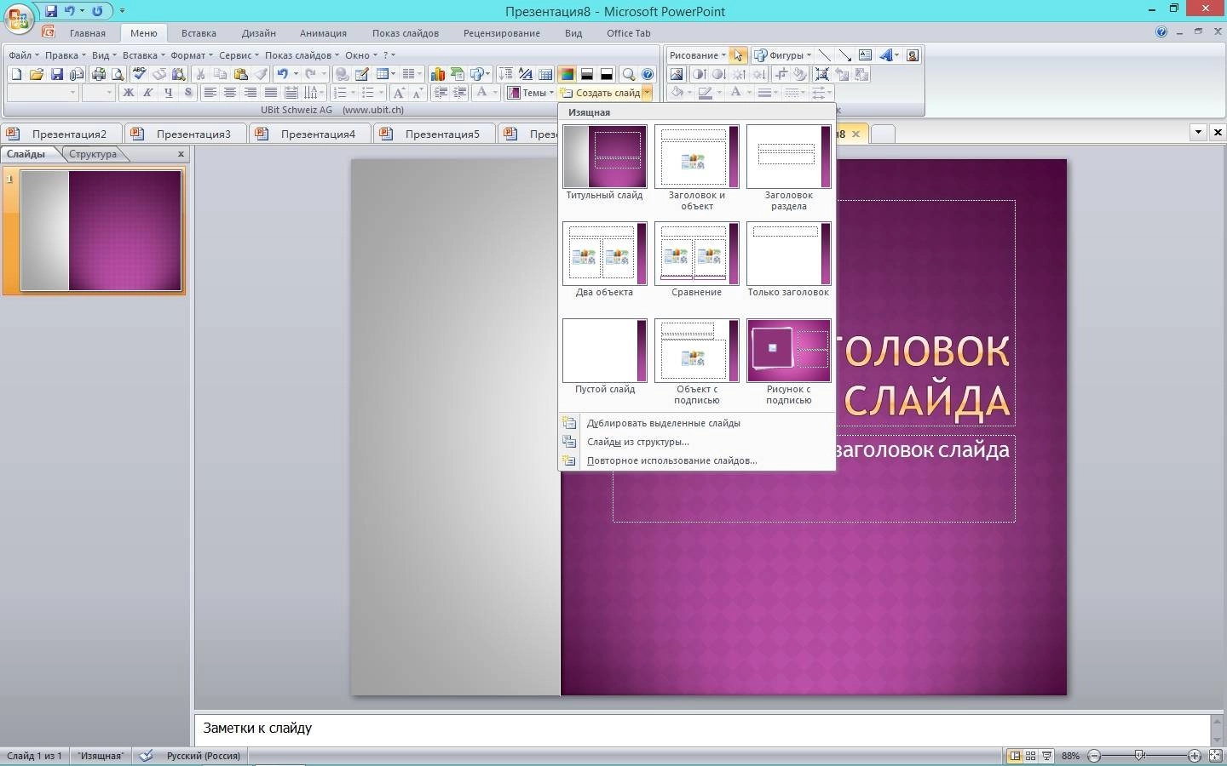Click the zoom magnifier icon in toolbar
The height and width of the screenshot is (766, 1227).
(x=629, y=74)
